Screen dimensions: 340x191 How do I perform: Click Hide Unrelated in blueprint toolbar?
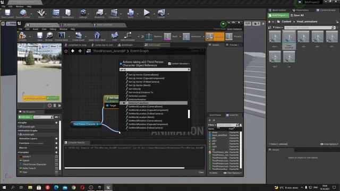point(127,37)
